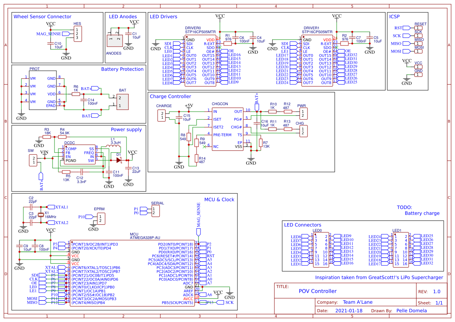455x322 pixels.
Task: Select the HES connector symbol
Action: (x=78, y=34)
